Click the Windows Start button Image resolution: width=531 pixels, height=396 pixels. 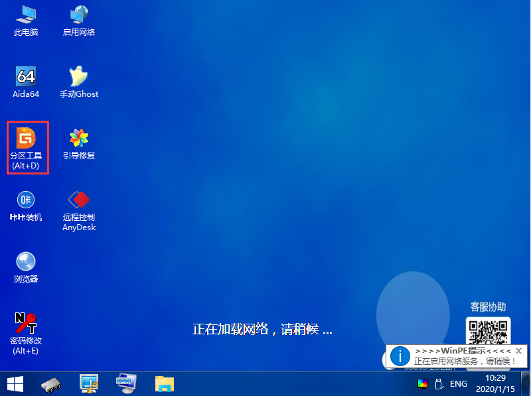(15, 385)
